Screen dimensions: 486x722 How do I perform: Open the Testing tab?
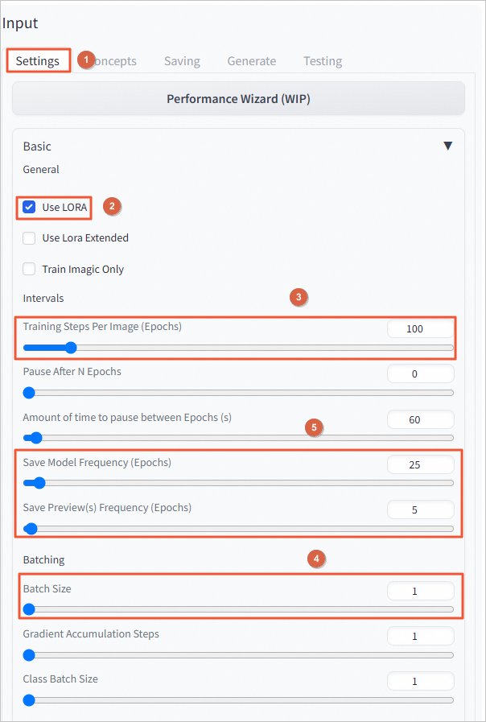(323, 61)
